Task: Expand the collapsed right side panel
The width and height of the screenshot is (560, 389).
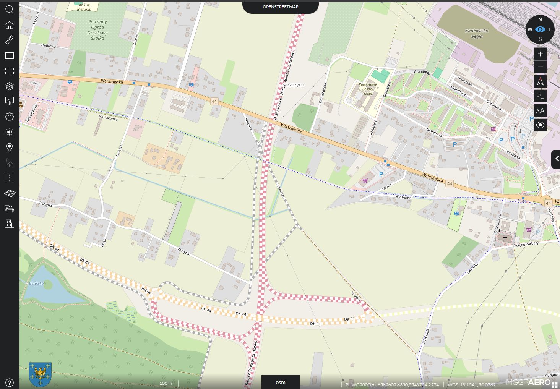Action: pos(556,159)
